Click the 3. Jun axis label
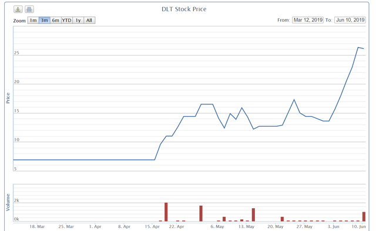This screenshot has width=376, height=231. pos(334,226)
